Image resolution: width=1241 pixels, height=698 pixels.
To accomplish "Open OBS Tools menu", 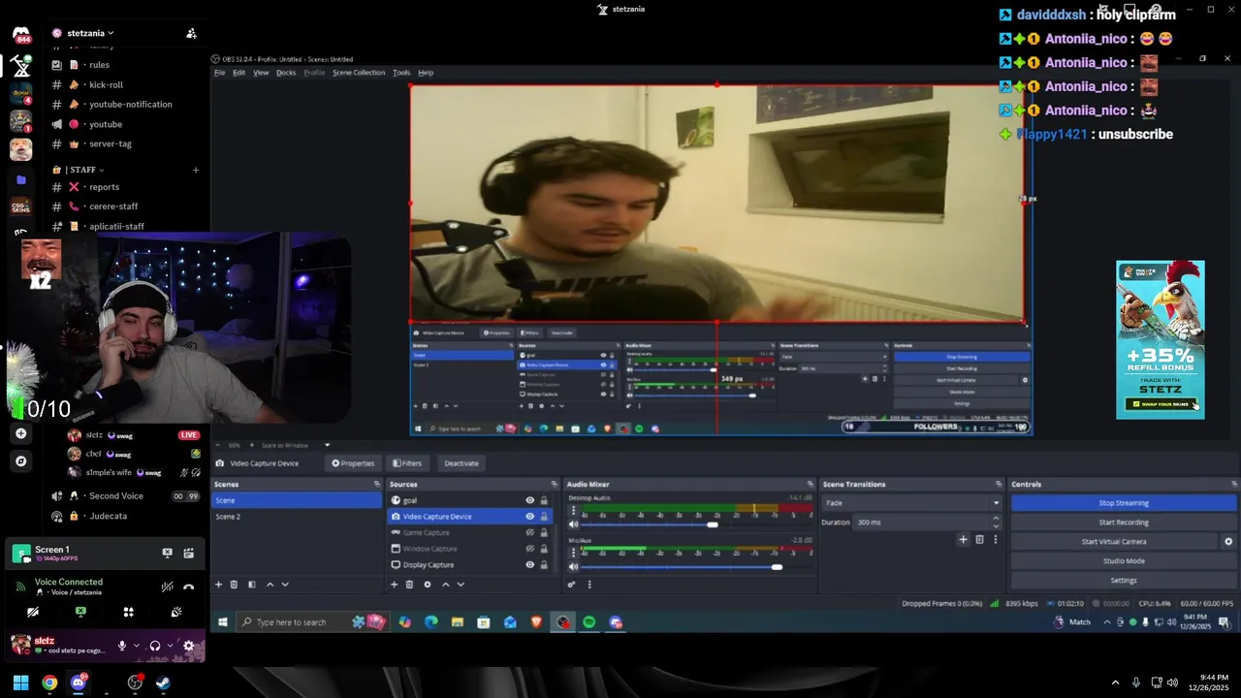I will pyautogui.click(x=401, y=73).
